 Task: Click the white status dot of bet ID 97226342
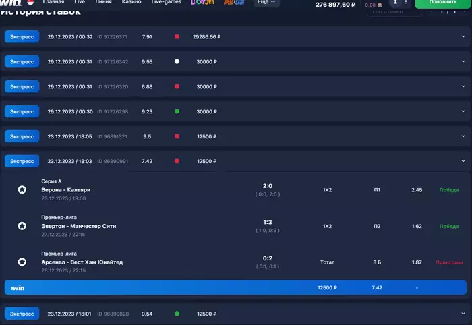[177, 61]
